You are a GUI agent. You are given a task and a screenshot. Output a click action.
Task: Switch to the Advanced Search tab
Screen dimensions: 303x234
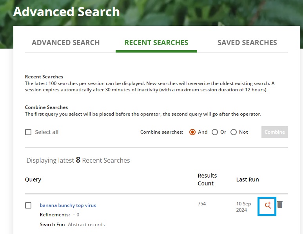pyautogui.click(x=66, y=43)
